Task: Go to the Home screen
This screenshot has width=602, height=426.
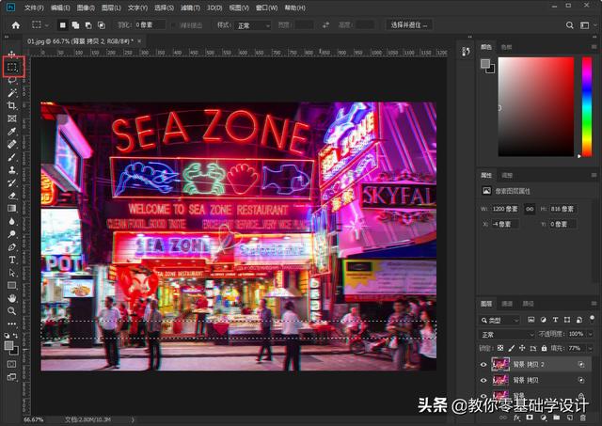Action: click(x=16, y=25)
